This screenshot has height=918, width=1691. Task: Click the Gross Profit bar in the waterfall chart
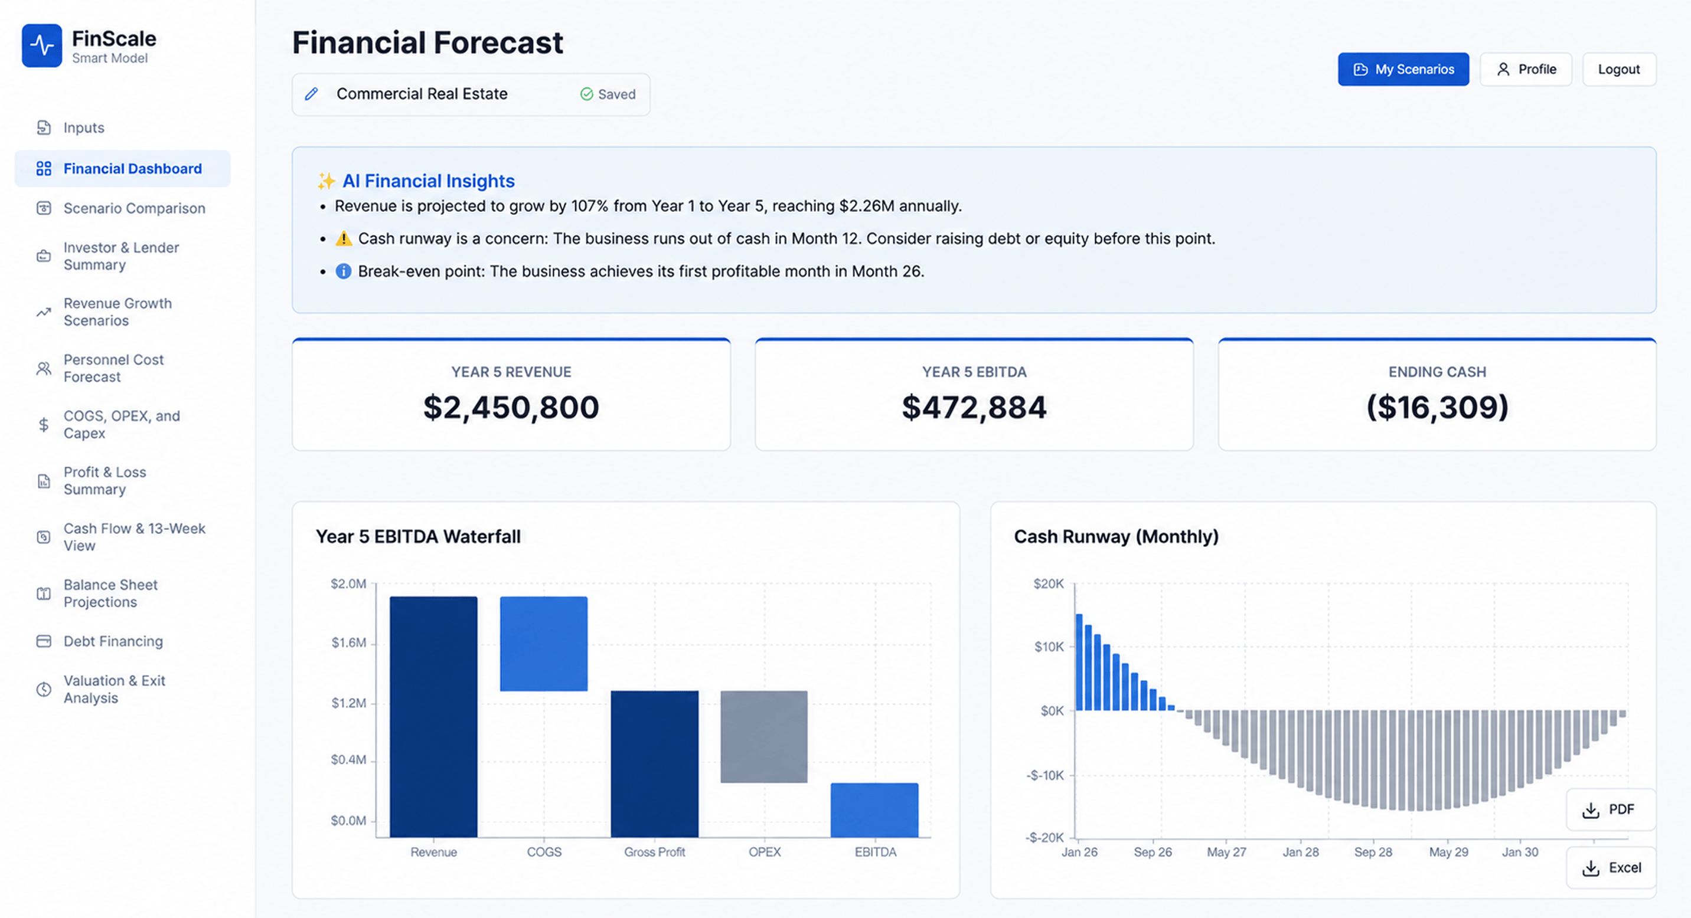click(654, 764)
